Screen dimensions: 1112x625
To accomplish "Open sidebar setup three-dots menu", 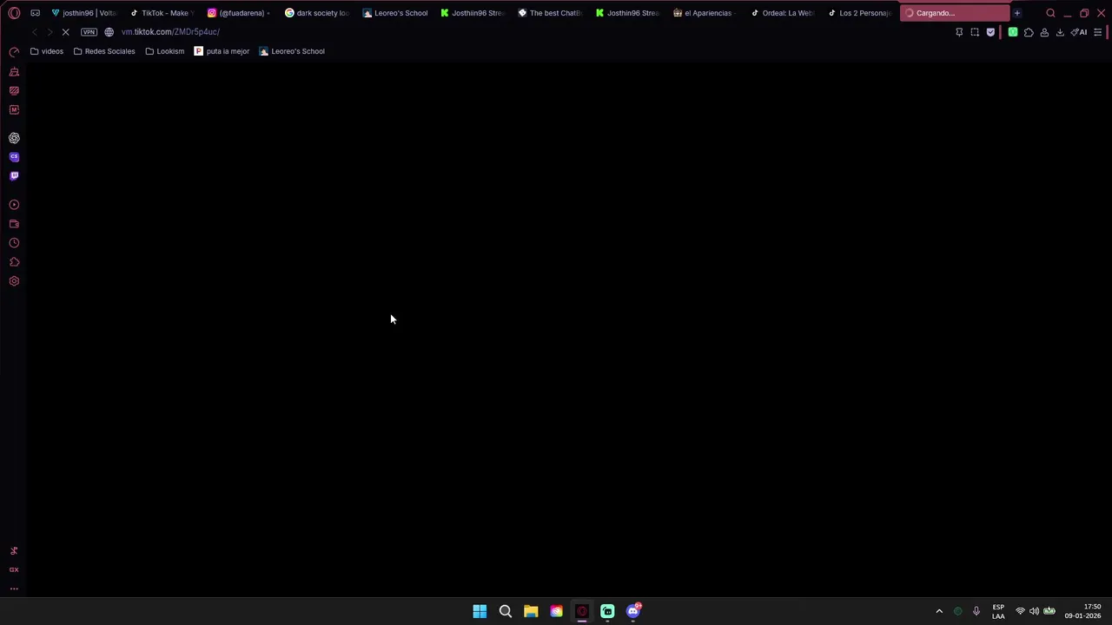I will click(14, 589).
